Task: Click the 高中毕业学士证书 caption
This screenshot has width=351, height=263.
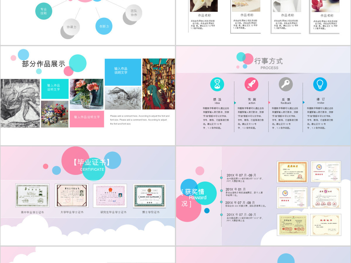Action: [x=32, y=212]
